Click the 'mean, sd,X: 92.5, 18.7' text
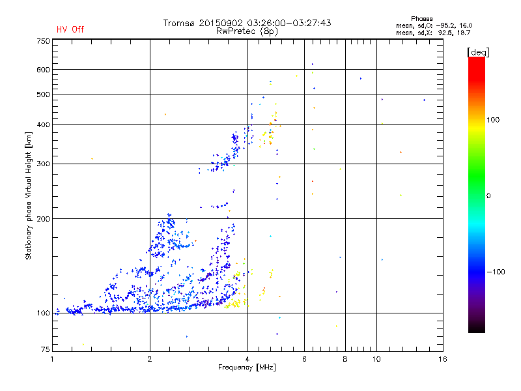Viewport: 521px width, 391px height. coord(433,33)
